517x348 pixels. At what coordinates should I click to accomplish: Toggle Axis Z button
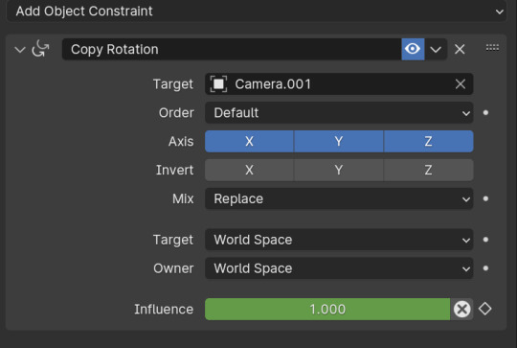coord(429,141)
